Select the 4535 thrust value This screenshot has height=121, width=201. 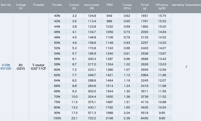click(x=144, y=108)
